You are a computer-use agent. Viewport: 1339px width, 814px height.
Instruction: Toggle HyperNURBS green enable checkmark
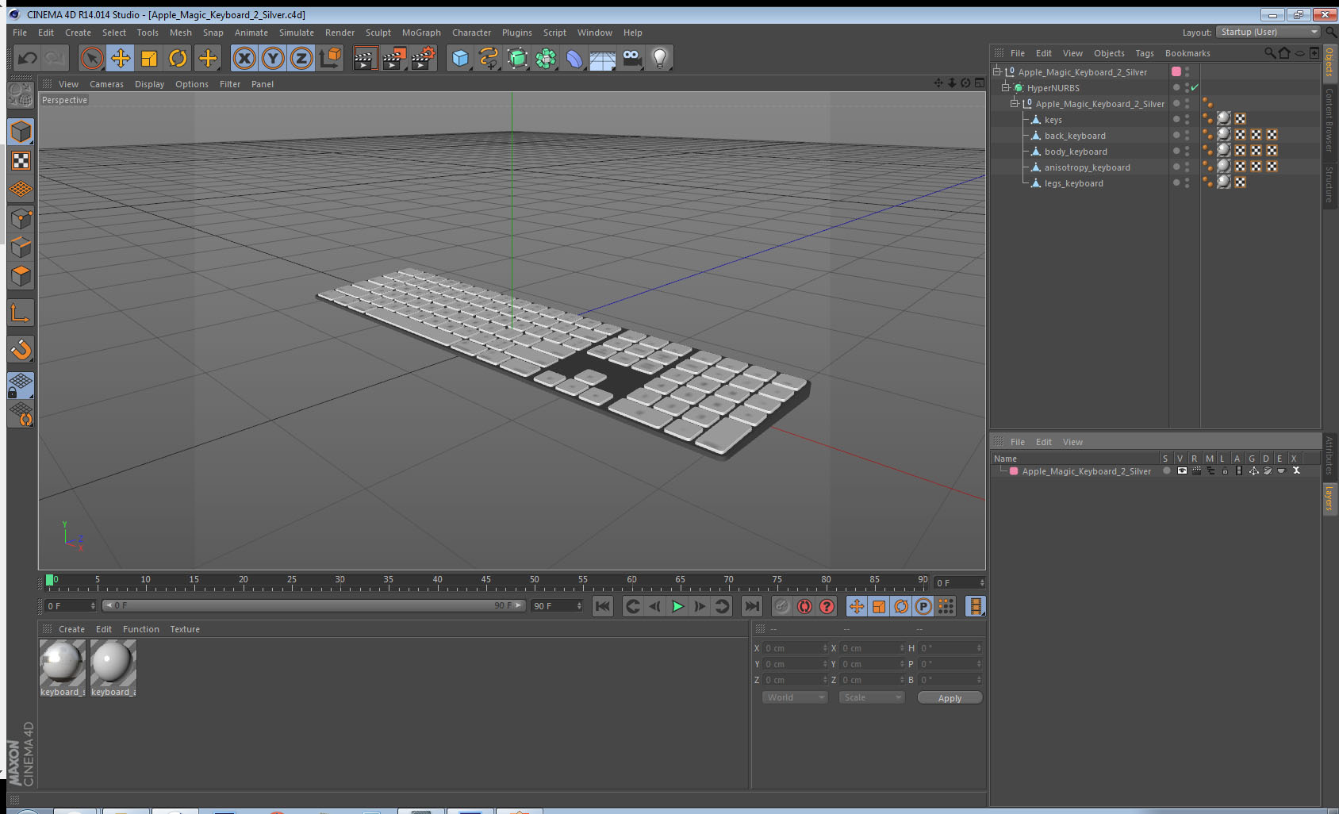1195,88
